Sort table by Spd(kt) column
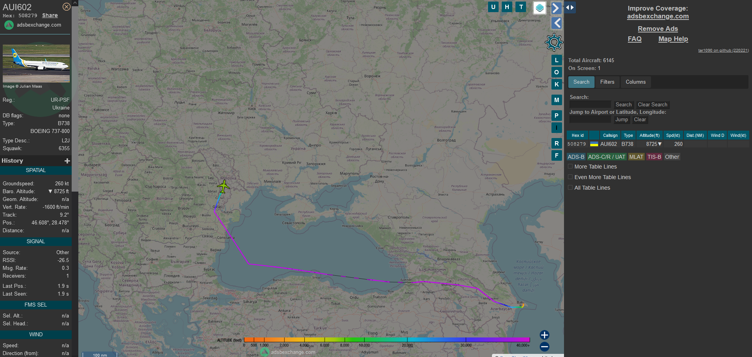Viewport: 752px width, 357px height. click(673, 135)
